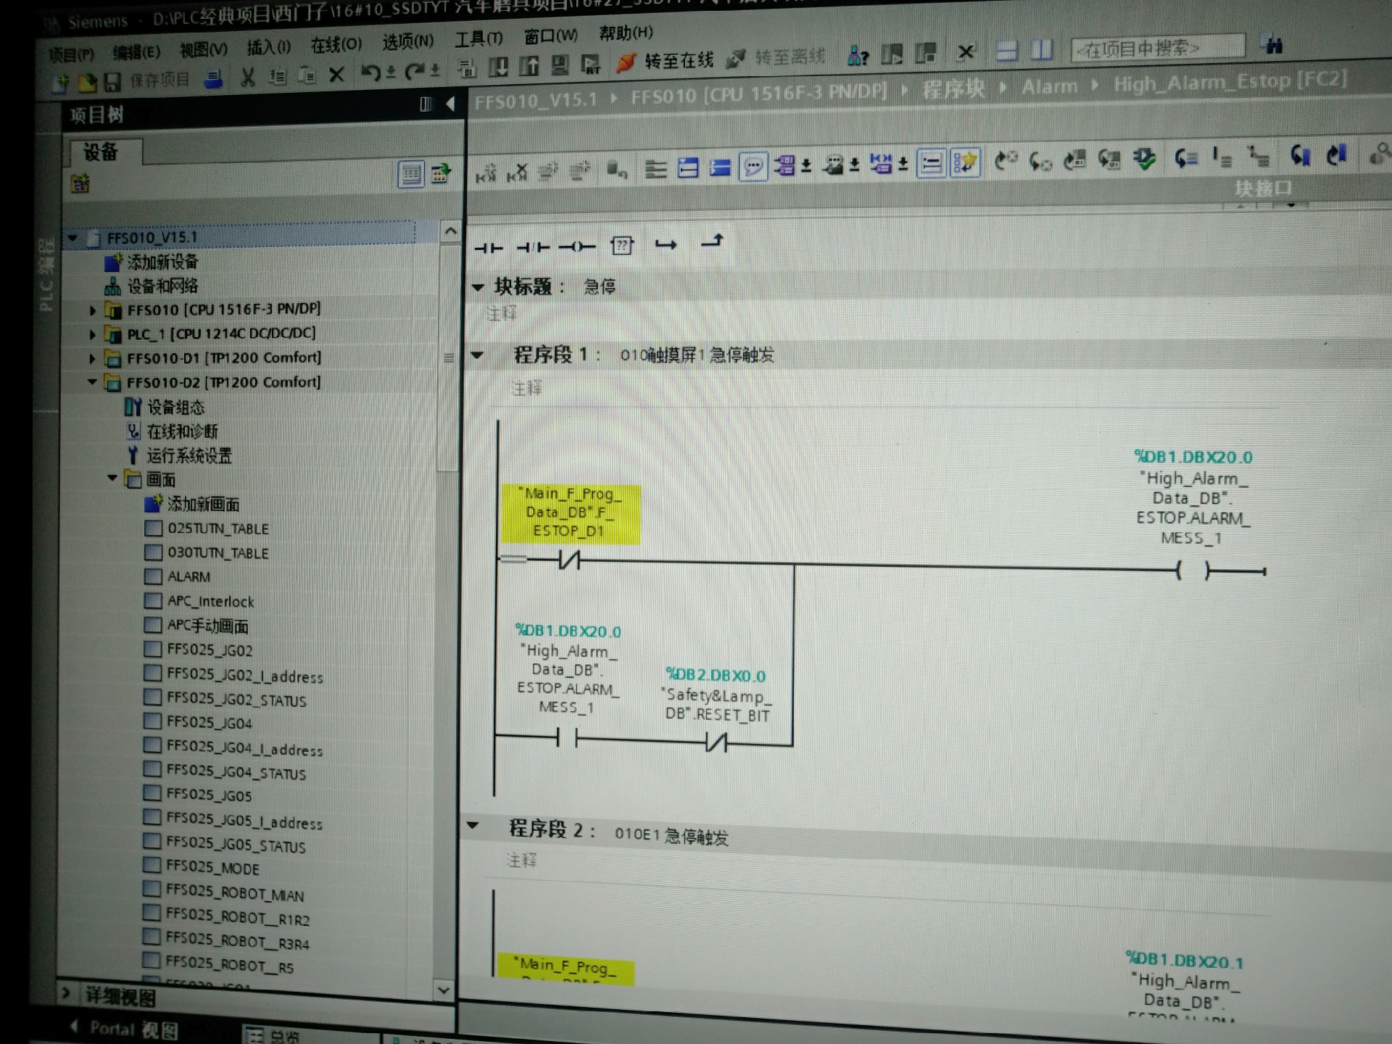Open the 工具(T) Tools menu
The height and width of the screenshot is (1044, 1392).
pos(478,39)
